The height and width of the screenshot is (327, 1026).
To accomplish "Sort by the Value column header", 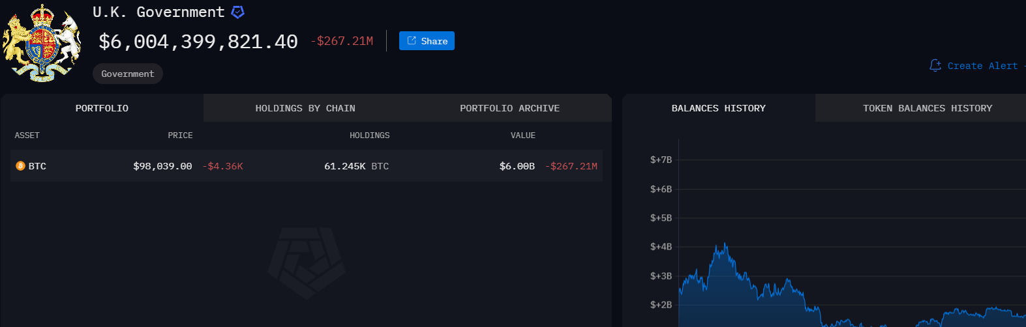I will [522, 135].
